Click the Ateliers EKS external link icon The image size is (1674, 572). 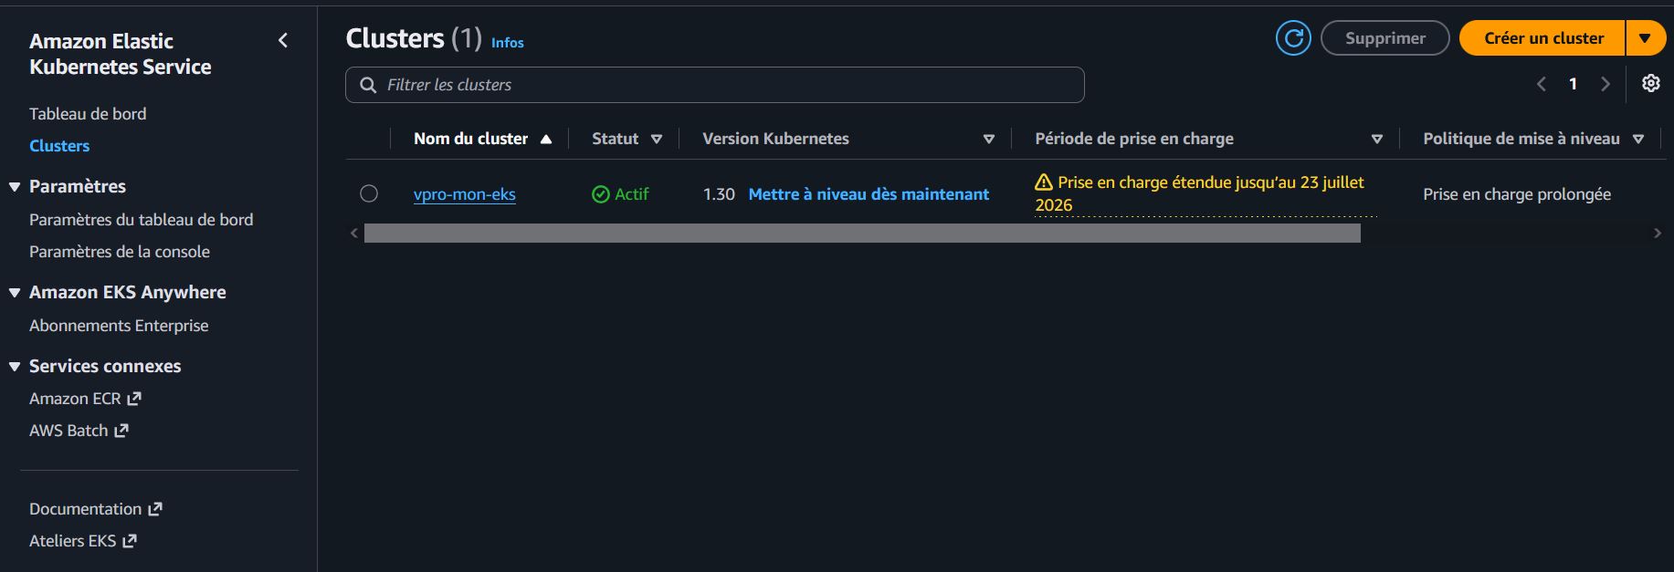(x=130, y=541)
